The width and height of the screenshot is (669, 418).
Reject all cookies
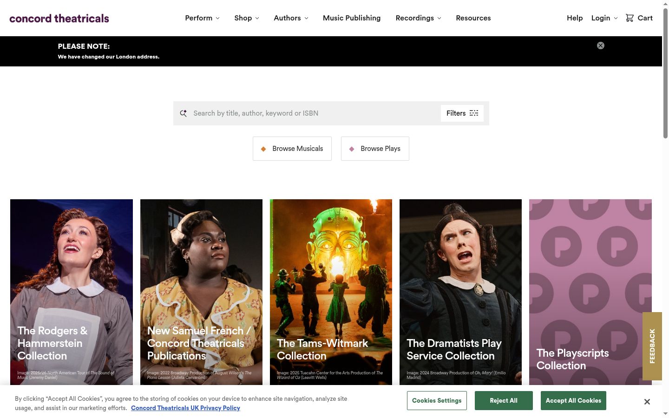click(504, 401)
